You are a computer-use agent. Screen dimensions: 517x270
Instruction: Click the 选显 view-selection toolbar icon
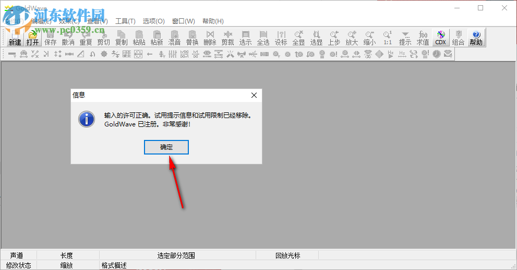point(316,38)
